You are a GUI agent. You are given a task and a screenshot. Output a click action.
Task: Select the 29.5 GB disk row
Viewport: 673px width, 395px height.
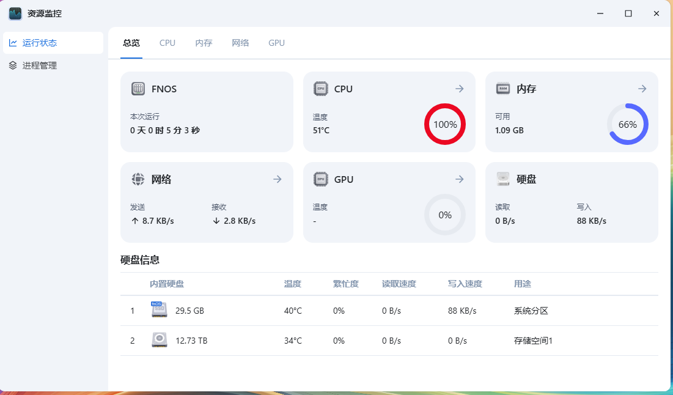tap(389, 311)
